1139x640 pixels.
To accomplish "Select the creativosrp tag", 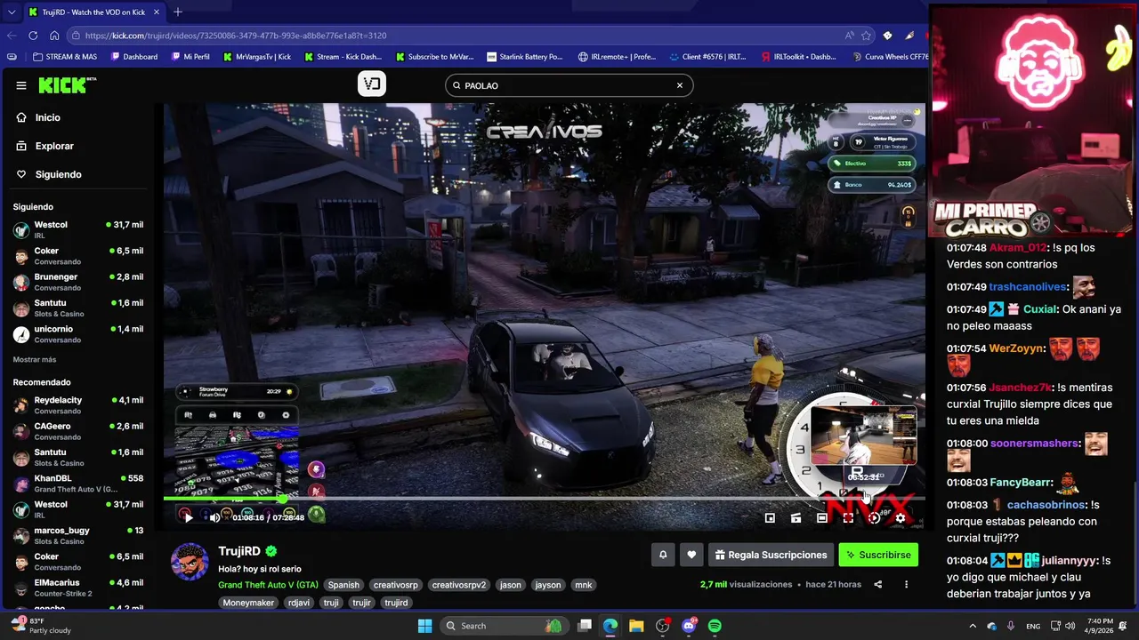I will pos(396,585).
